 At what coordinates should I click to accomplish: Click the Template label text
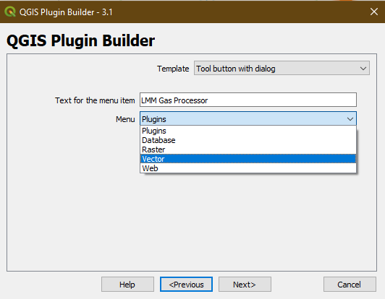click(173, 69)
